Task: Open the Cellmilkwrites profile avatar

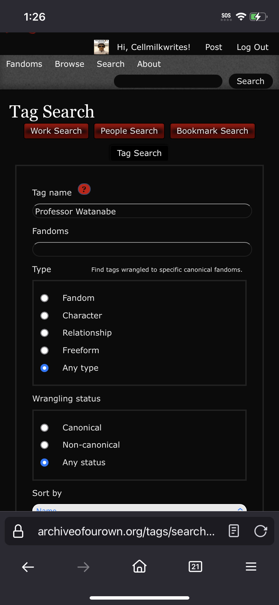Action: [101, 47]
